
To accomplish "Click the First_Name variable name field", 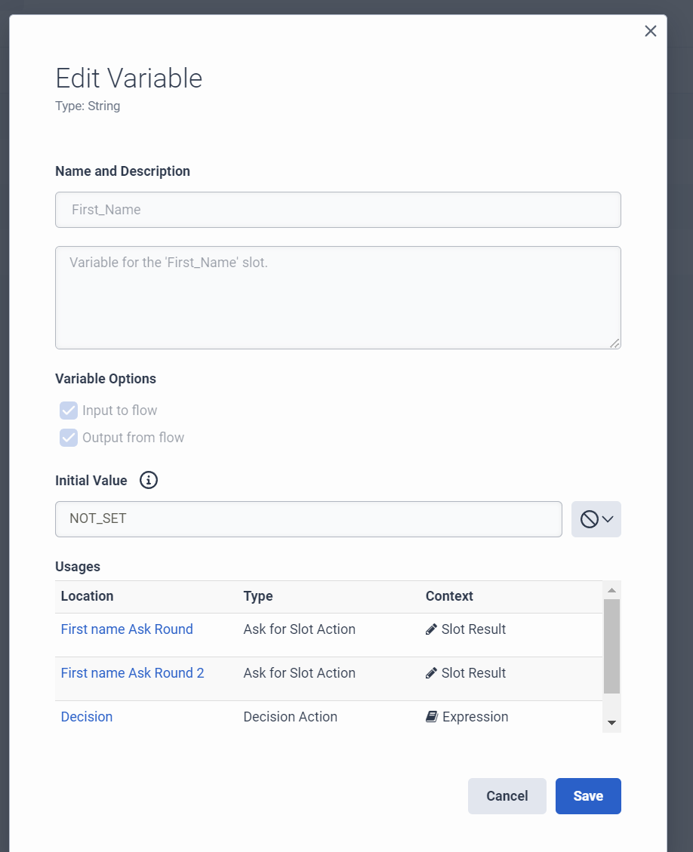I will tap(337, 210).
